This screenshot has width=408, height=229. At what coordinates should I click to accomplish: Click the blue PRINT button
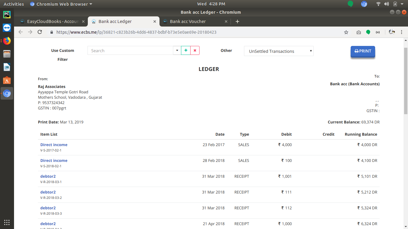363,51
